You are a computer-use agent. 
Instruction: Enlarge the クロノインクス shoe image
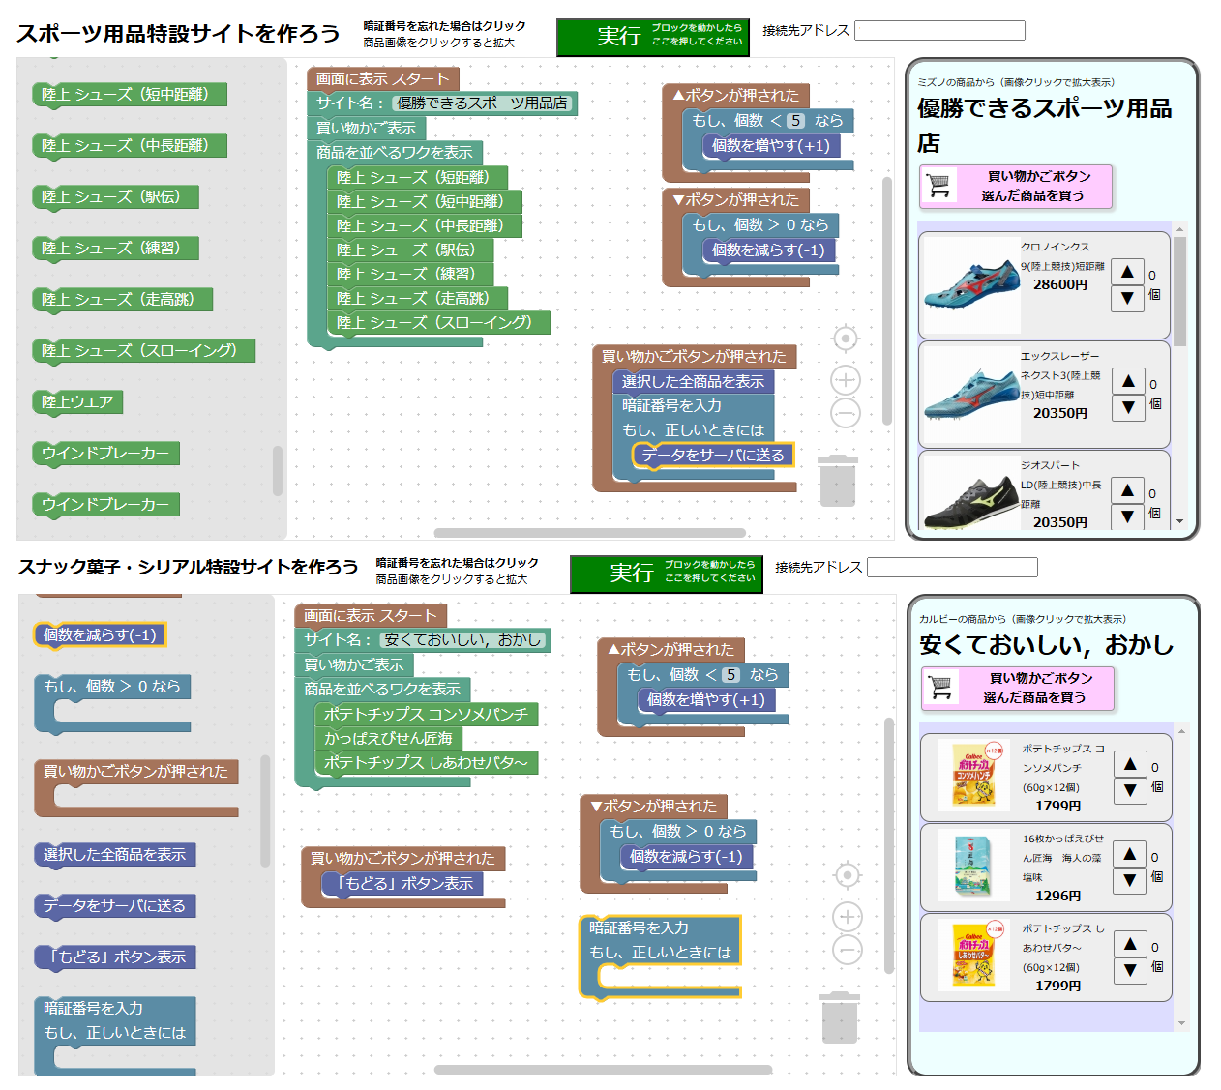click(x=971, y=285)
